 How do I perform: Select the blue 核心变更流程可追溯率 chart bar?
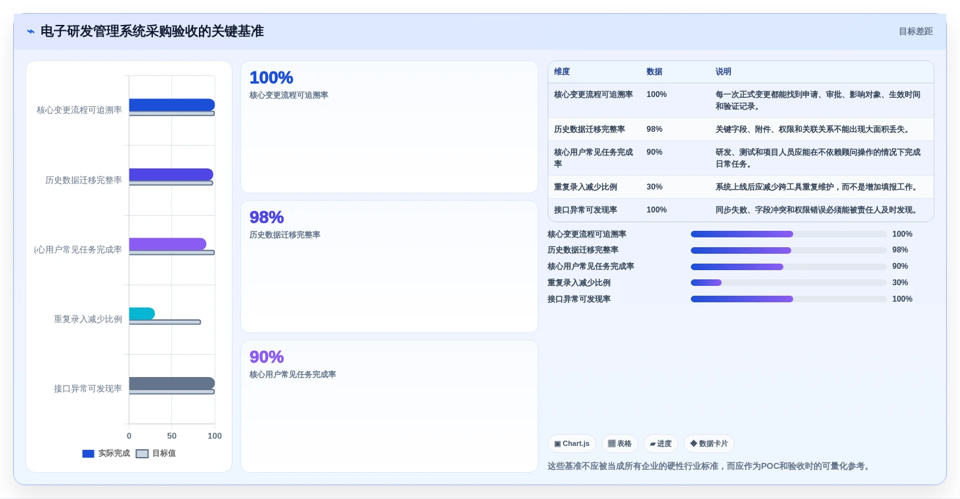(x=171, y=105)
